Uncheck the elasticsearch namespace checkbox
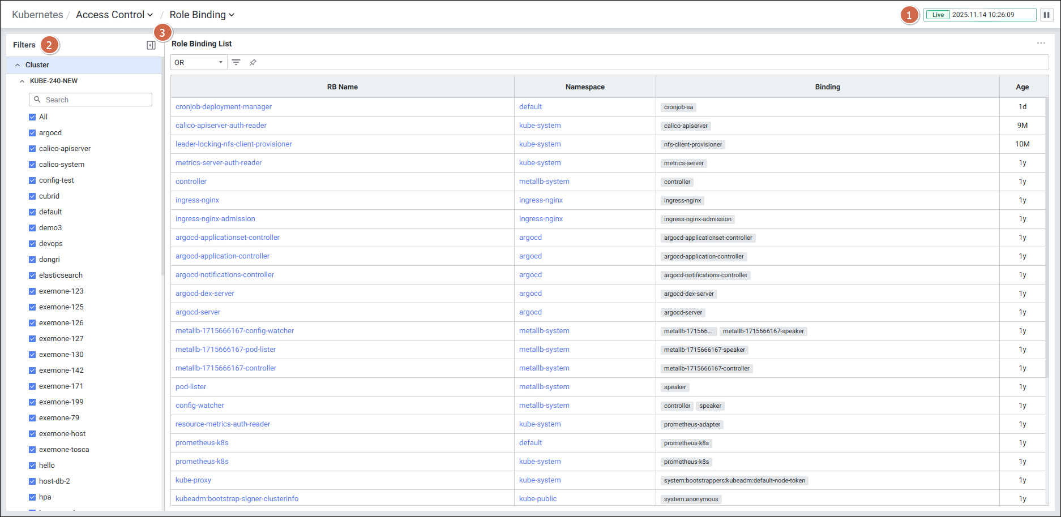This screenshot has height=517, width=1061. click(x=32, y=275)
